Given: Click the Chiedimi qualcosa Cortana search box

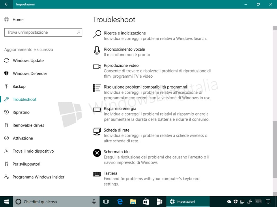Looking at the screenshot, I should point(56,202).
